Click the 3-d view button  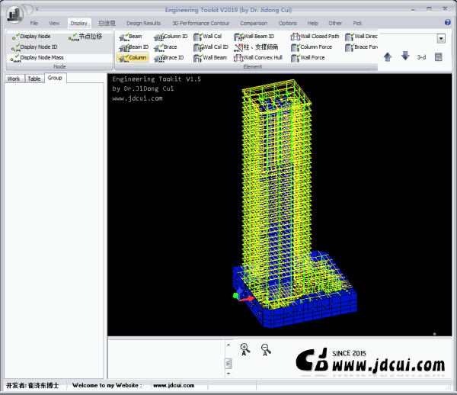click(421, 57)
